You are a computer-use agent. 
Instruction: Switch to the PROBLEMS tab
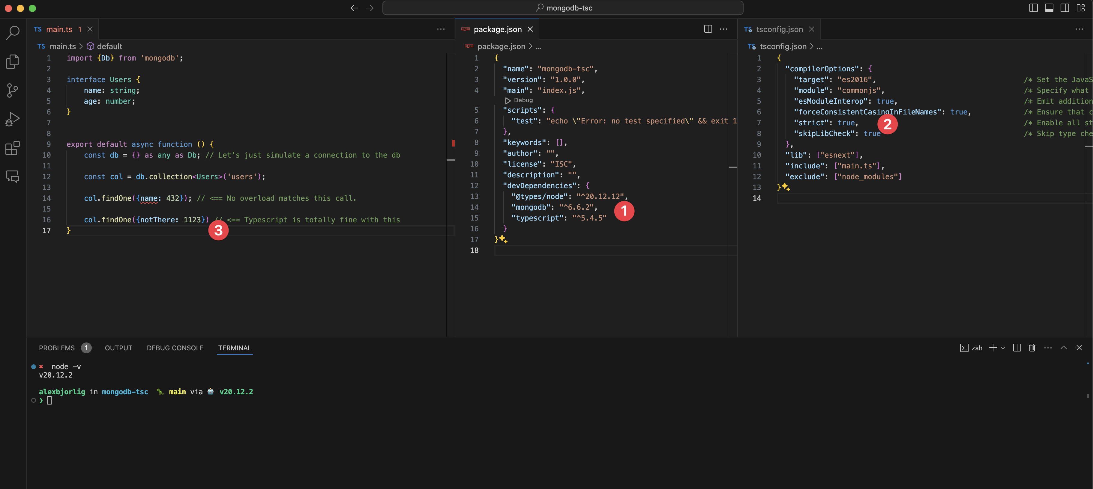(x=57, y=348)
